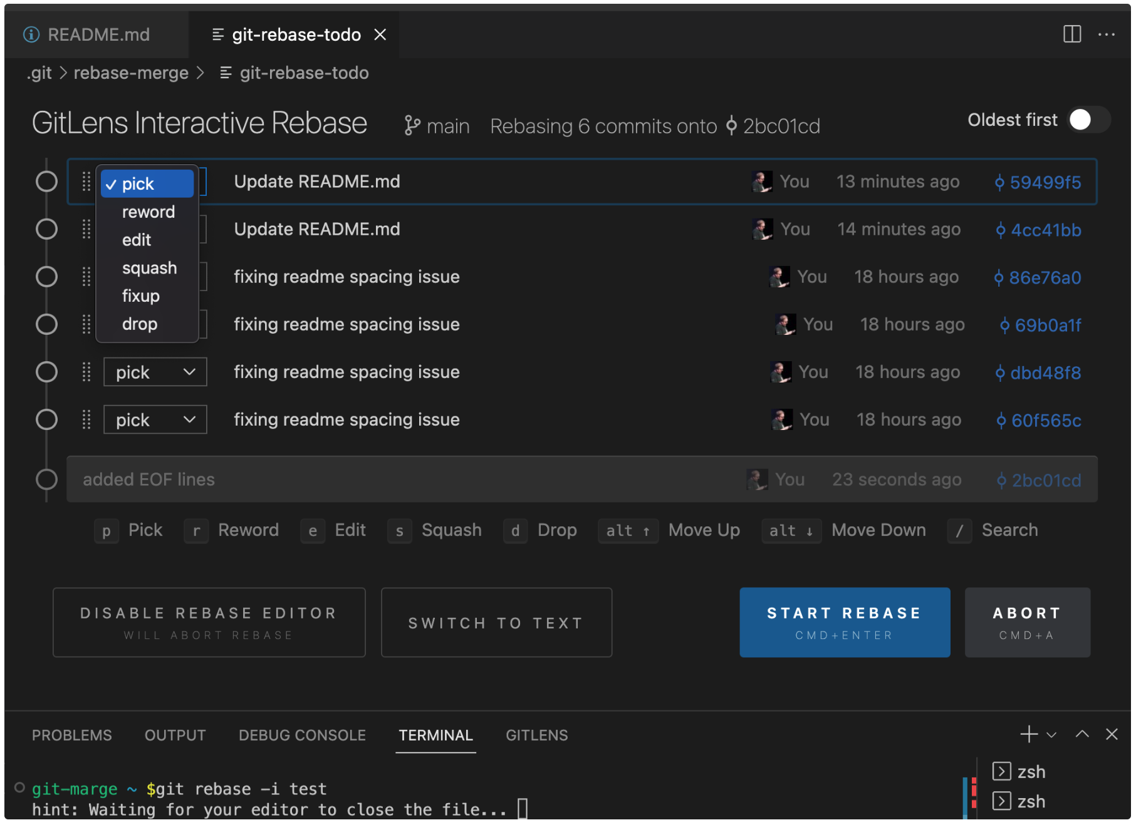Click the info icon on README.md tab
The height and width of the screenshot is (825, 1136).
(x=31, y=34)
